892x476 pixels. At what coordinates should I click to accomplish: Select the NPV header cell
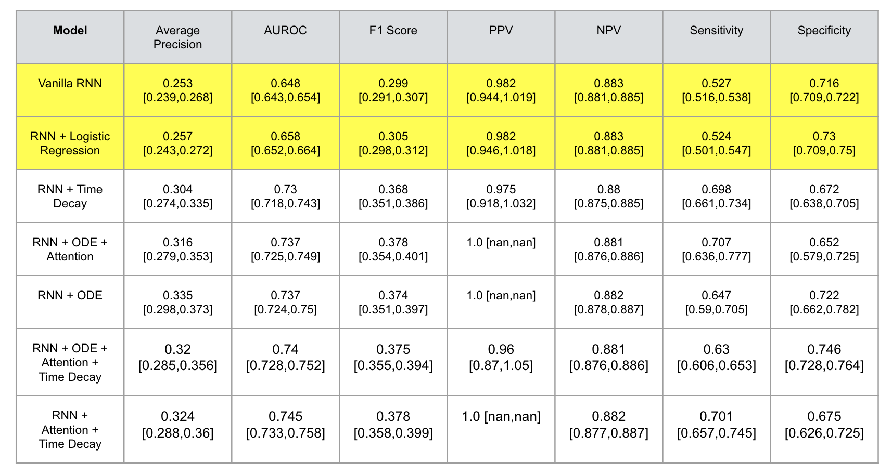pos(608,31)
